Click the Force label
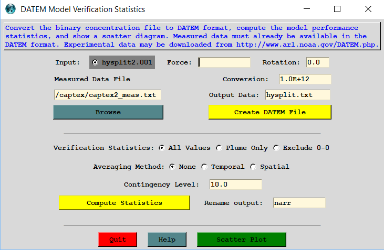Screen dimensions: 384x250 (x=179, y=62)
